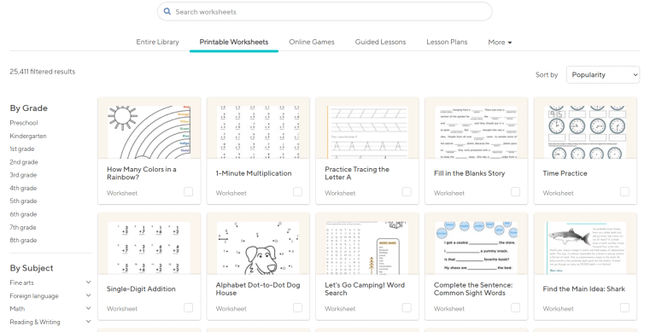
Task: Open the shark reading thumbnail
Action: (585, 248)
